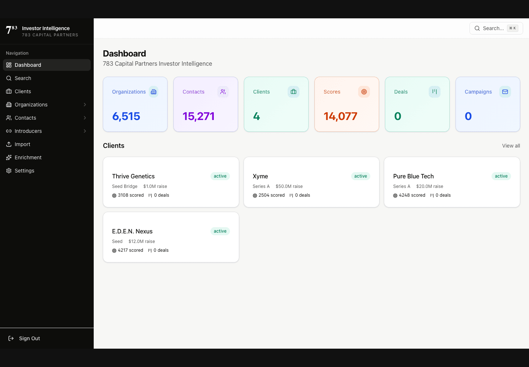The width and height of the screenshot is (529, 367).
Task: Click target icon beside 4248 scored
Action: pyautogui.click(x=395, y=196)
